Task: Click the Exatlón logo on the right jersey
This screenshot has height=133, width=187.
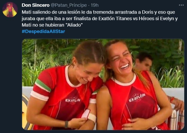Action: coord(137,97)
